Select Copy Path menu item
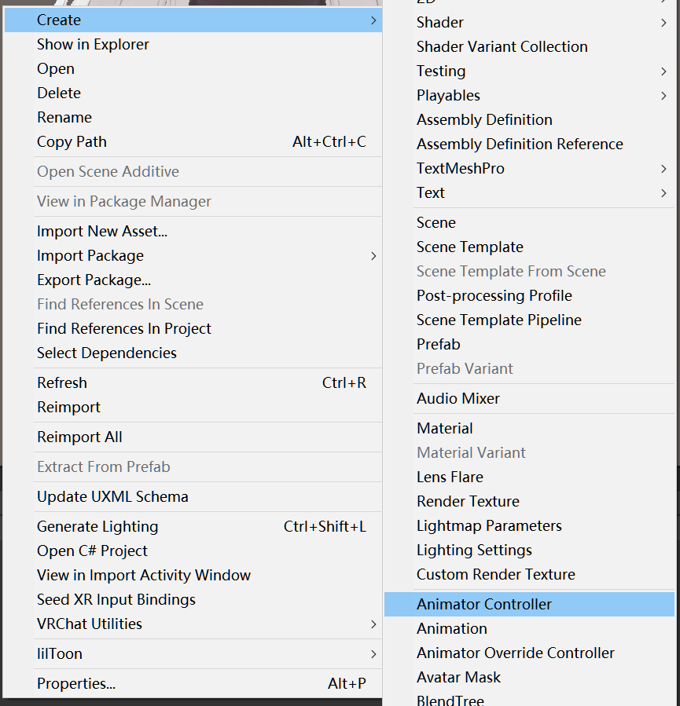680x706 pixels. pos(72,141)
